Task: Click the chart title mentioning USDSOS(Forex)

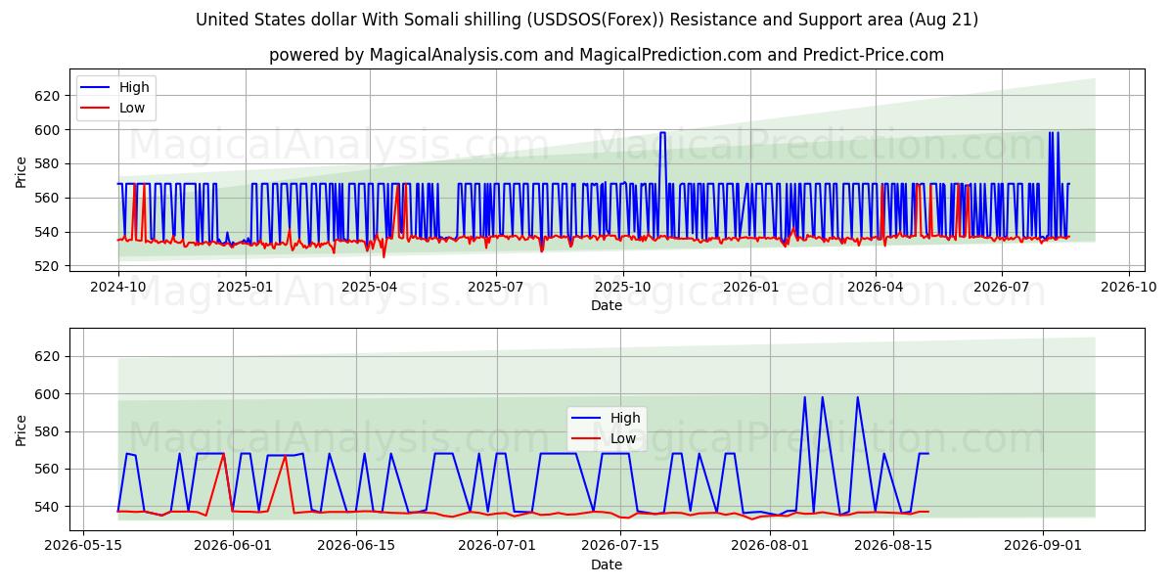Action: pyautogui.click(x=587, y=20)
